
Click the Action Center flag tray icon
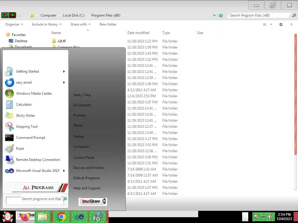256,217
